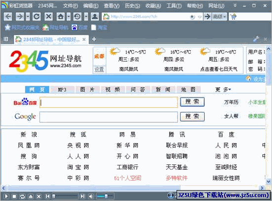Open the 文件(F) menu
This screenshot has height=201, width=272.
[70, 6]
